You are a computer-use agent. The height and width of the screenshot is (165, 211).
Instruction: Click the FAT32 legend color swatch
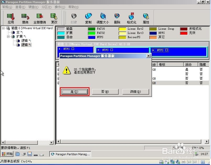92,33
